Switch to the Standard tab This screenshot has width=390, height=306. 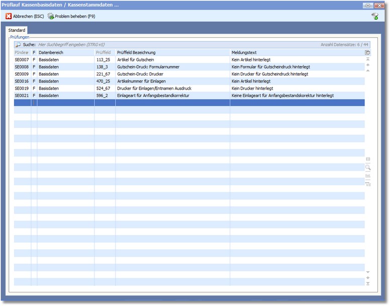pos(17,31)
